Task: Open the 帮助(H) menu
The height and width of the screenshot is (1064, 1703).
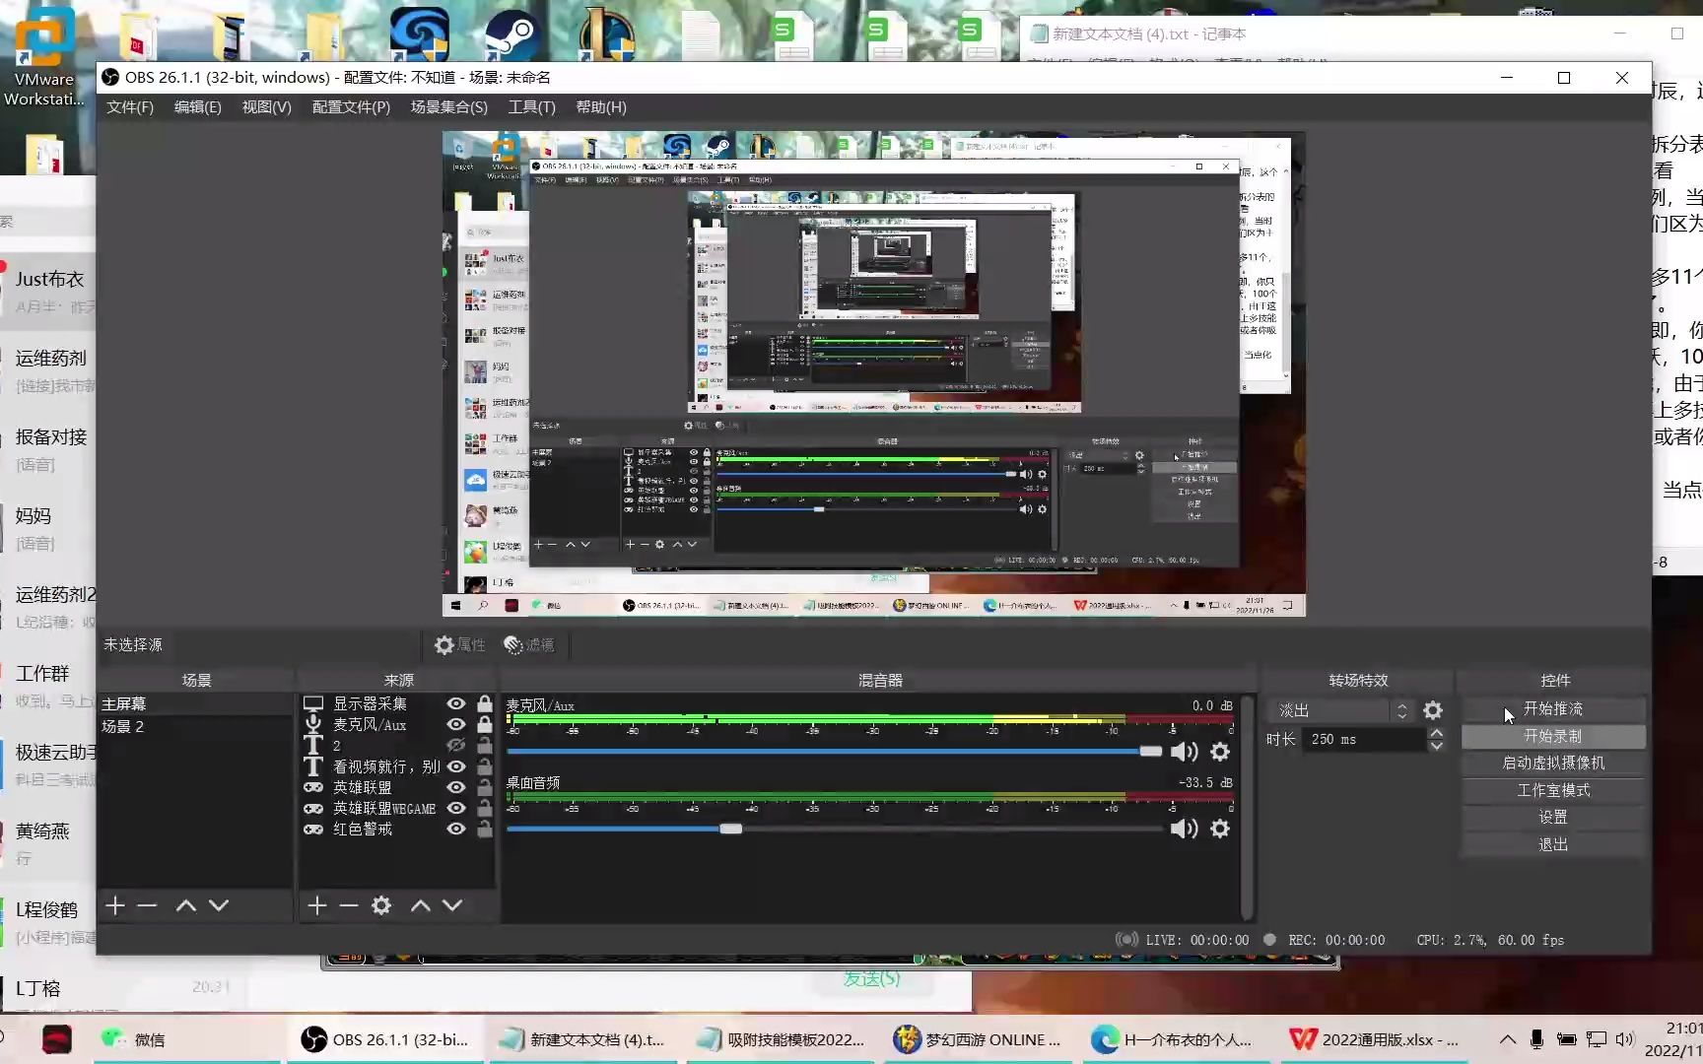Action: [x=601, y=107]
